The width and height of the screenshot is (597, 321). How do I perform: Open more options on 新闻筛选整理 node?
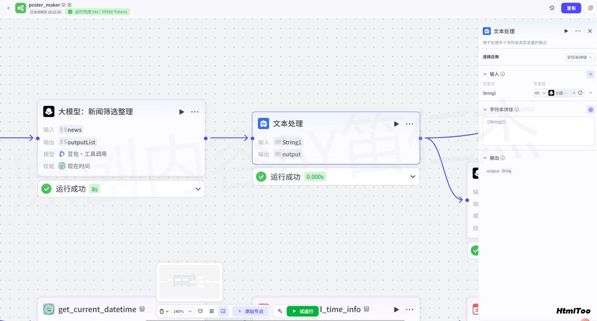point(195,112)
